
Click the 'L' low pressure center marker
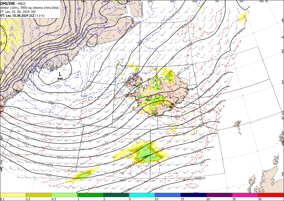tap(60, 74)
